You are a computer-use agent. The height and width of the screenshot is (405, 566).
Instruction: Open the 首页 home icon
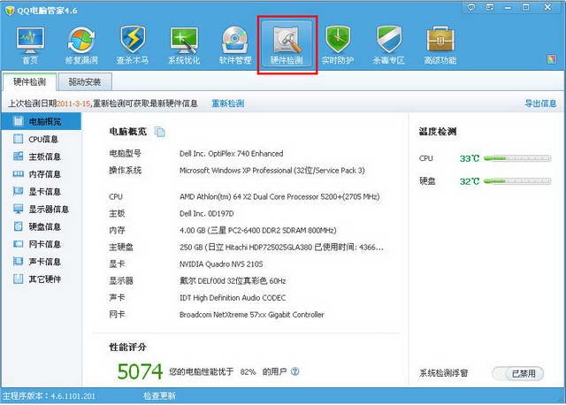(x=30, y=42)
